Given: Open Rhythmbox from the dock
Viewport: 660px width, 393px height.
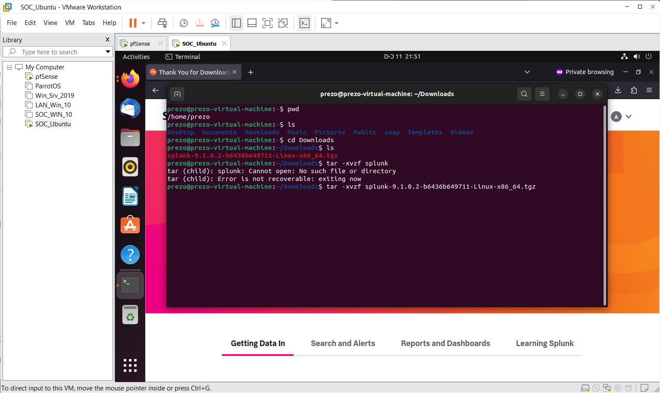Looking at the screenshot, I should coord(130,167).
